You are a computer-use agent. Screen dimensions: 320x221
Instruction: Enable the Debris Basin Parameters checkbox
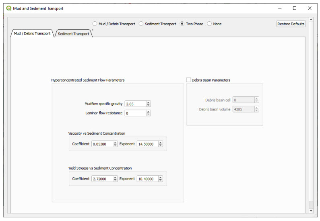point(189,80)
